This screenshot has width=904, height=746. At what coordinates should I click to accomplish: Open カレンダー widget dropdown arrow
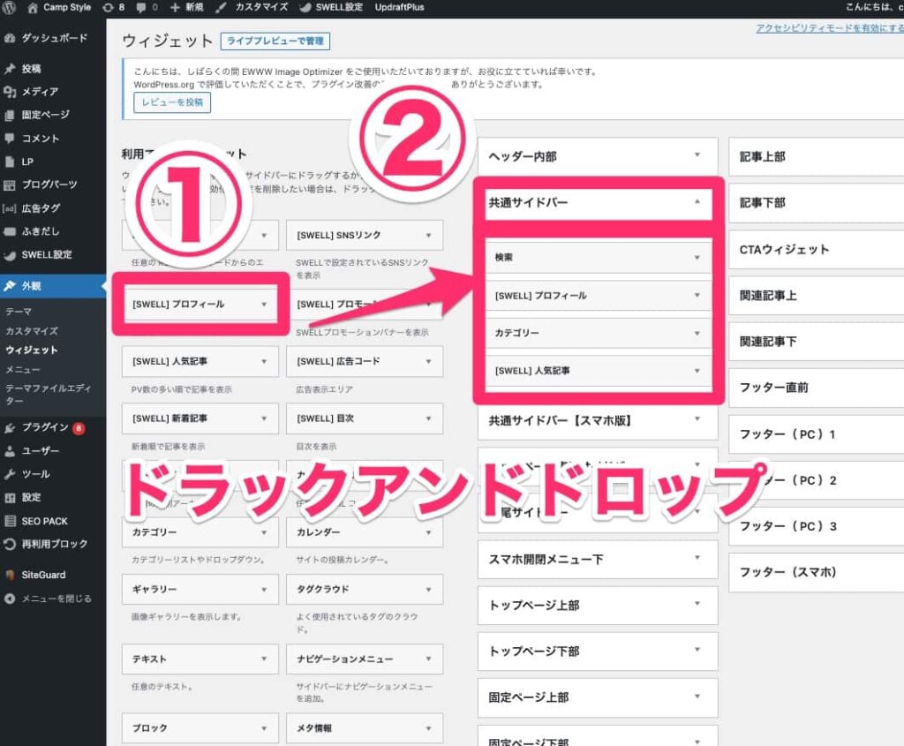[x=428, y=532]
